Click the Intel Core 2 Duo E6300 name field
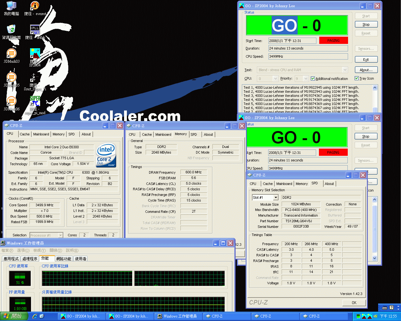 [61, 147]
